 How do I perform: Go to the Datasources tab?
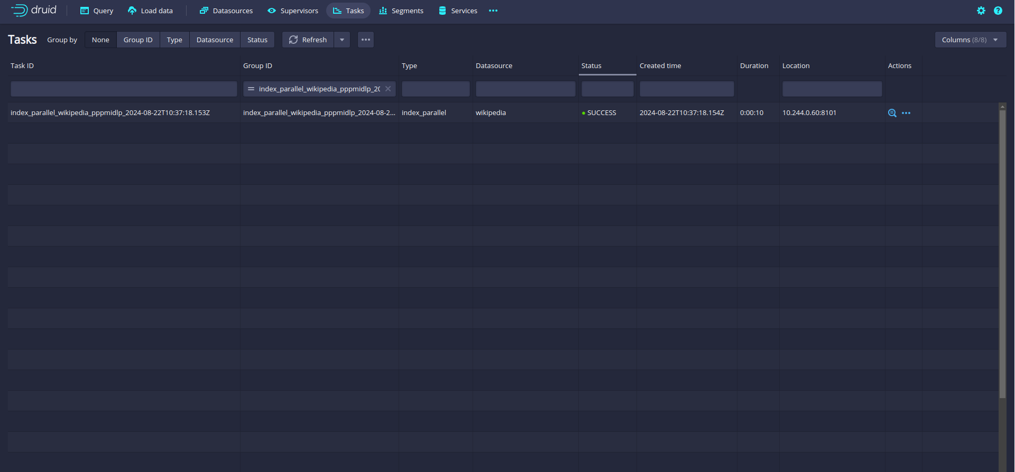226,11
